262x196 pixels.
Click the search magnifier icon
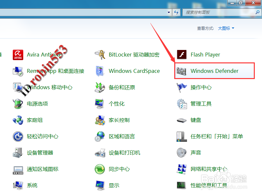click(x=258, y=12)
